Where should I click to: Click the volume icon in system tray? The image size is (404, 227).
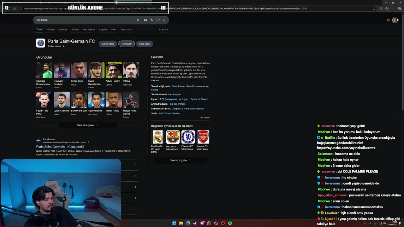click(x=384, y=223)
